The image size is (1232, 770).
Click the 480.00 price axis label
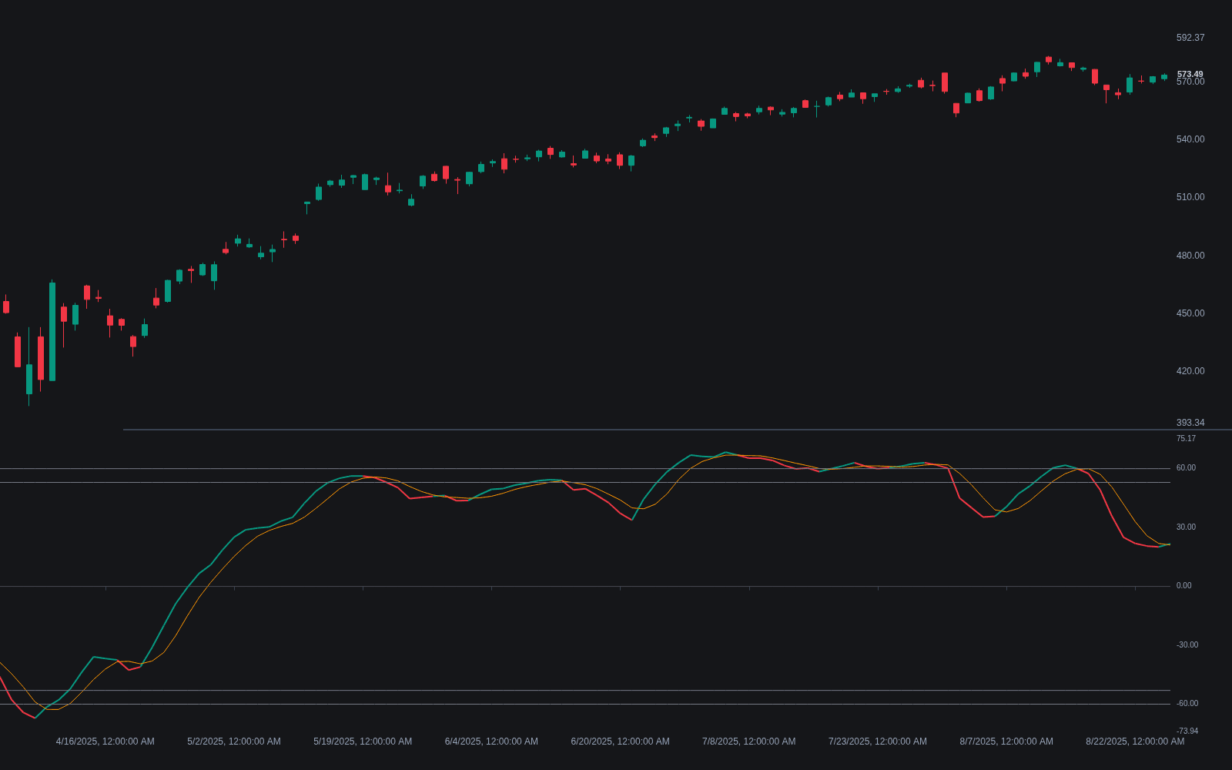(1190, 256)
